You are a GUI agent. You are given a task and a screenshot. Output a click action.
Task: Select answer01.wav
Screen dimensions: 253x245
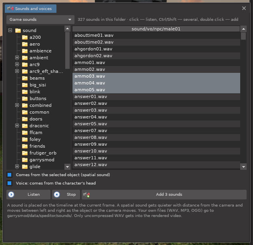[x=156, y=96]
